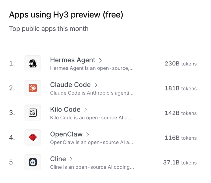Viewport: 211px width, 183px height.
Task: Click the '181B tokens' value
Action: point(181,88)
